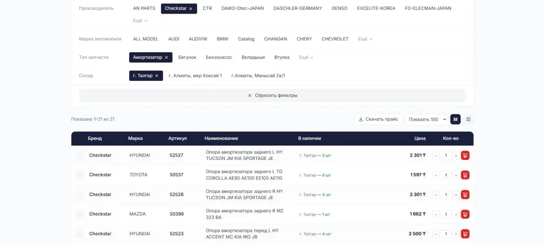Switch to the list view icon
Screen dimensions: 544x245
point(456,119)
